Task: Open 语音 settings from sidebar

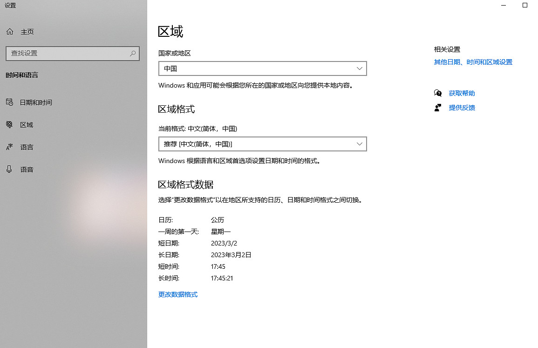Action: click(27, 169)
